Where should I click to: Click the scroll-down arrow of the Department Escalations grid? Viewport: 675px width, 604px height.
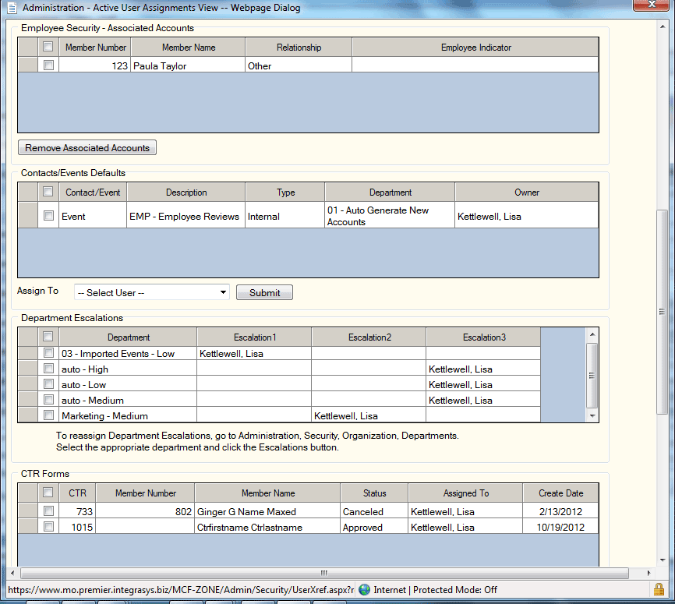tap(592, 415)
